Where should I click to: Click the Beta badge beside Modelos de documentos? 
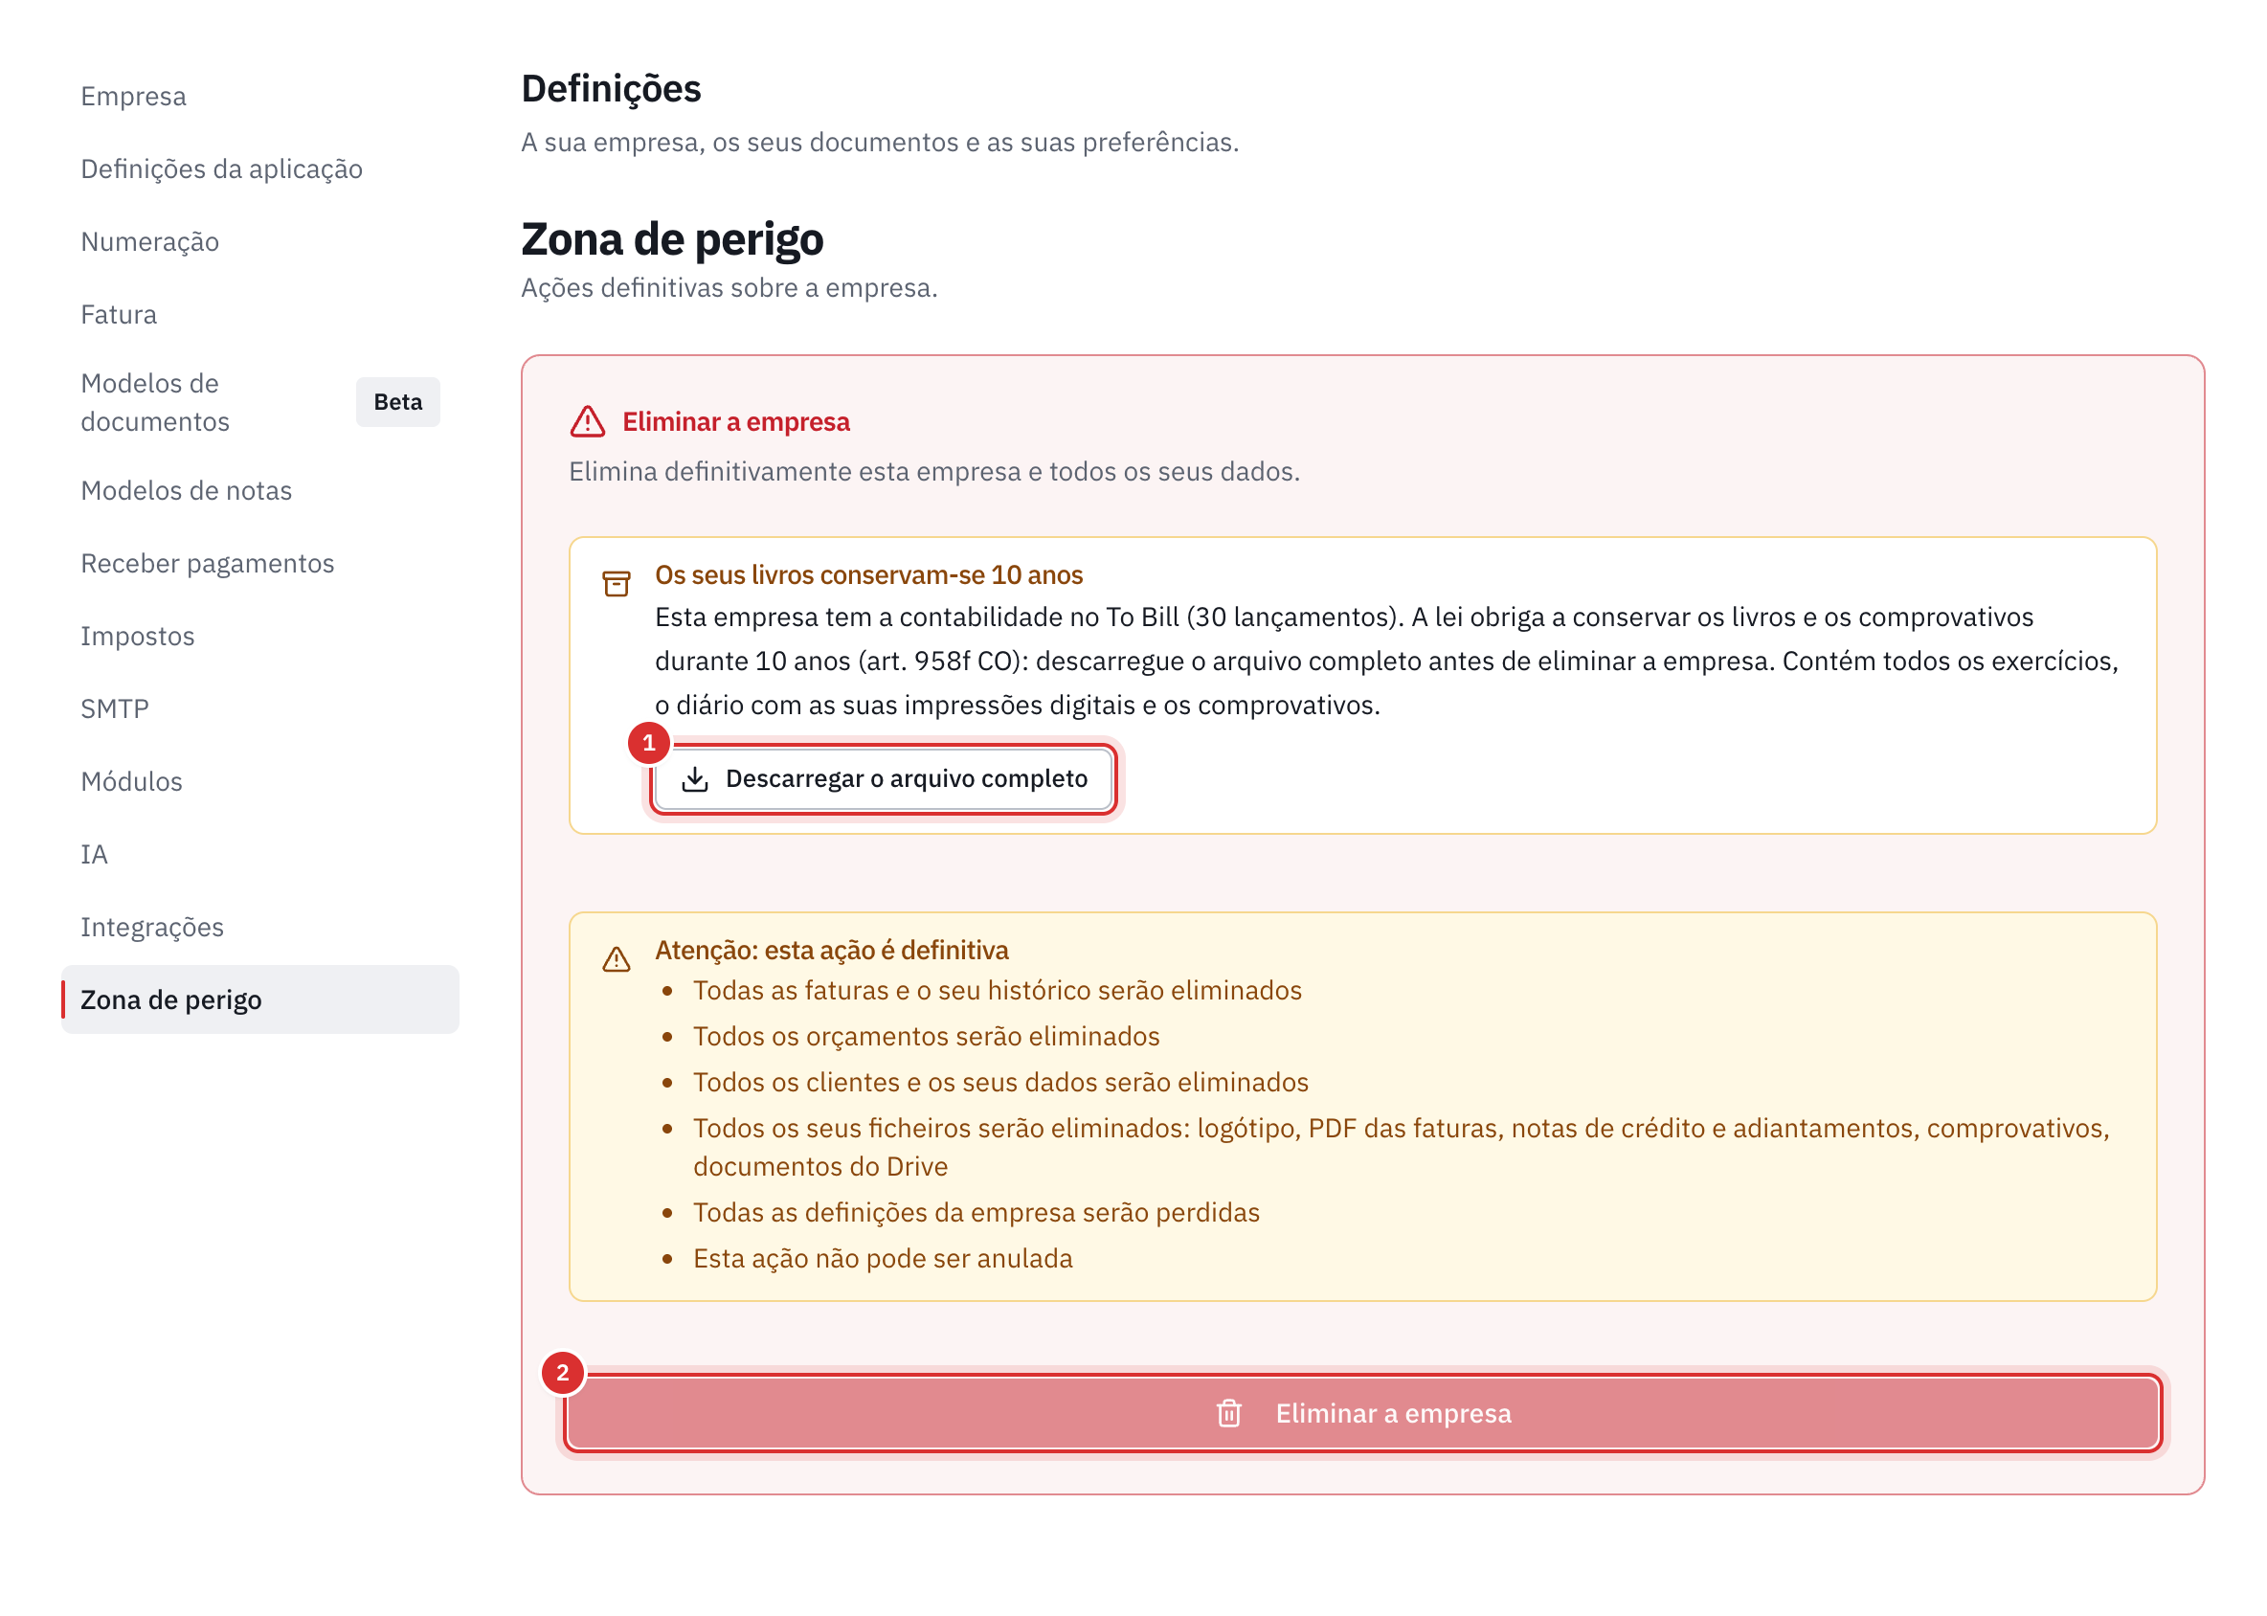coord(398,402)
